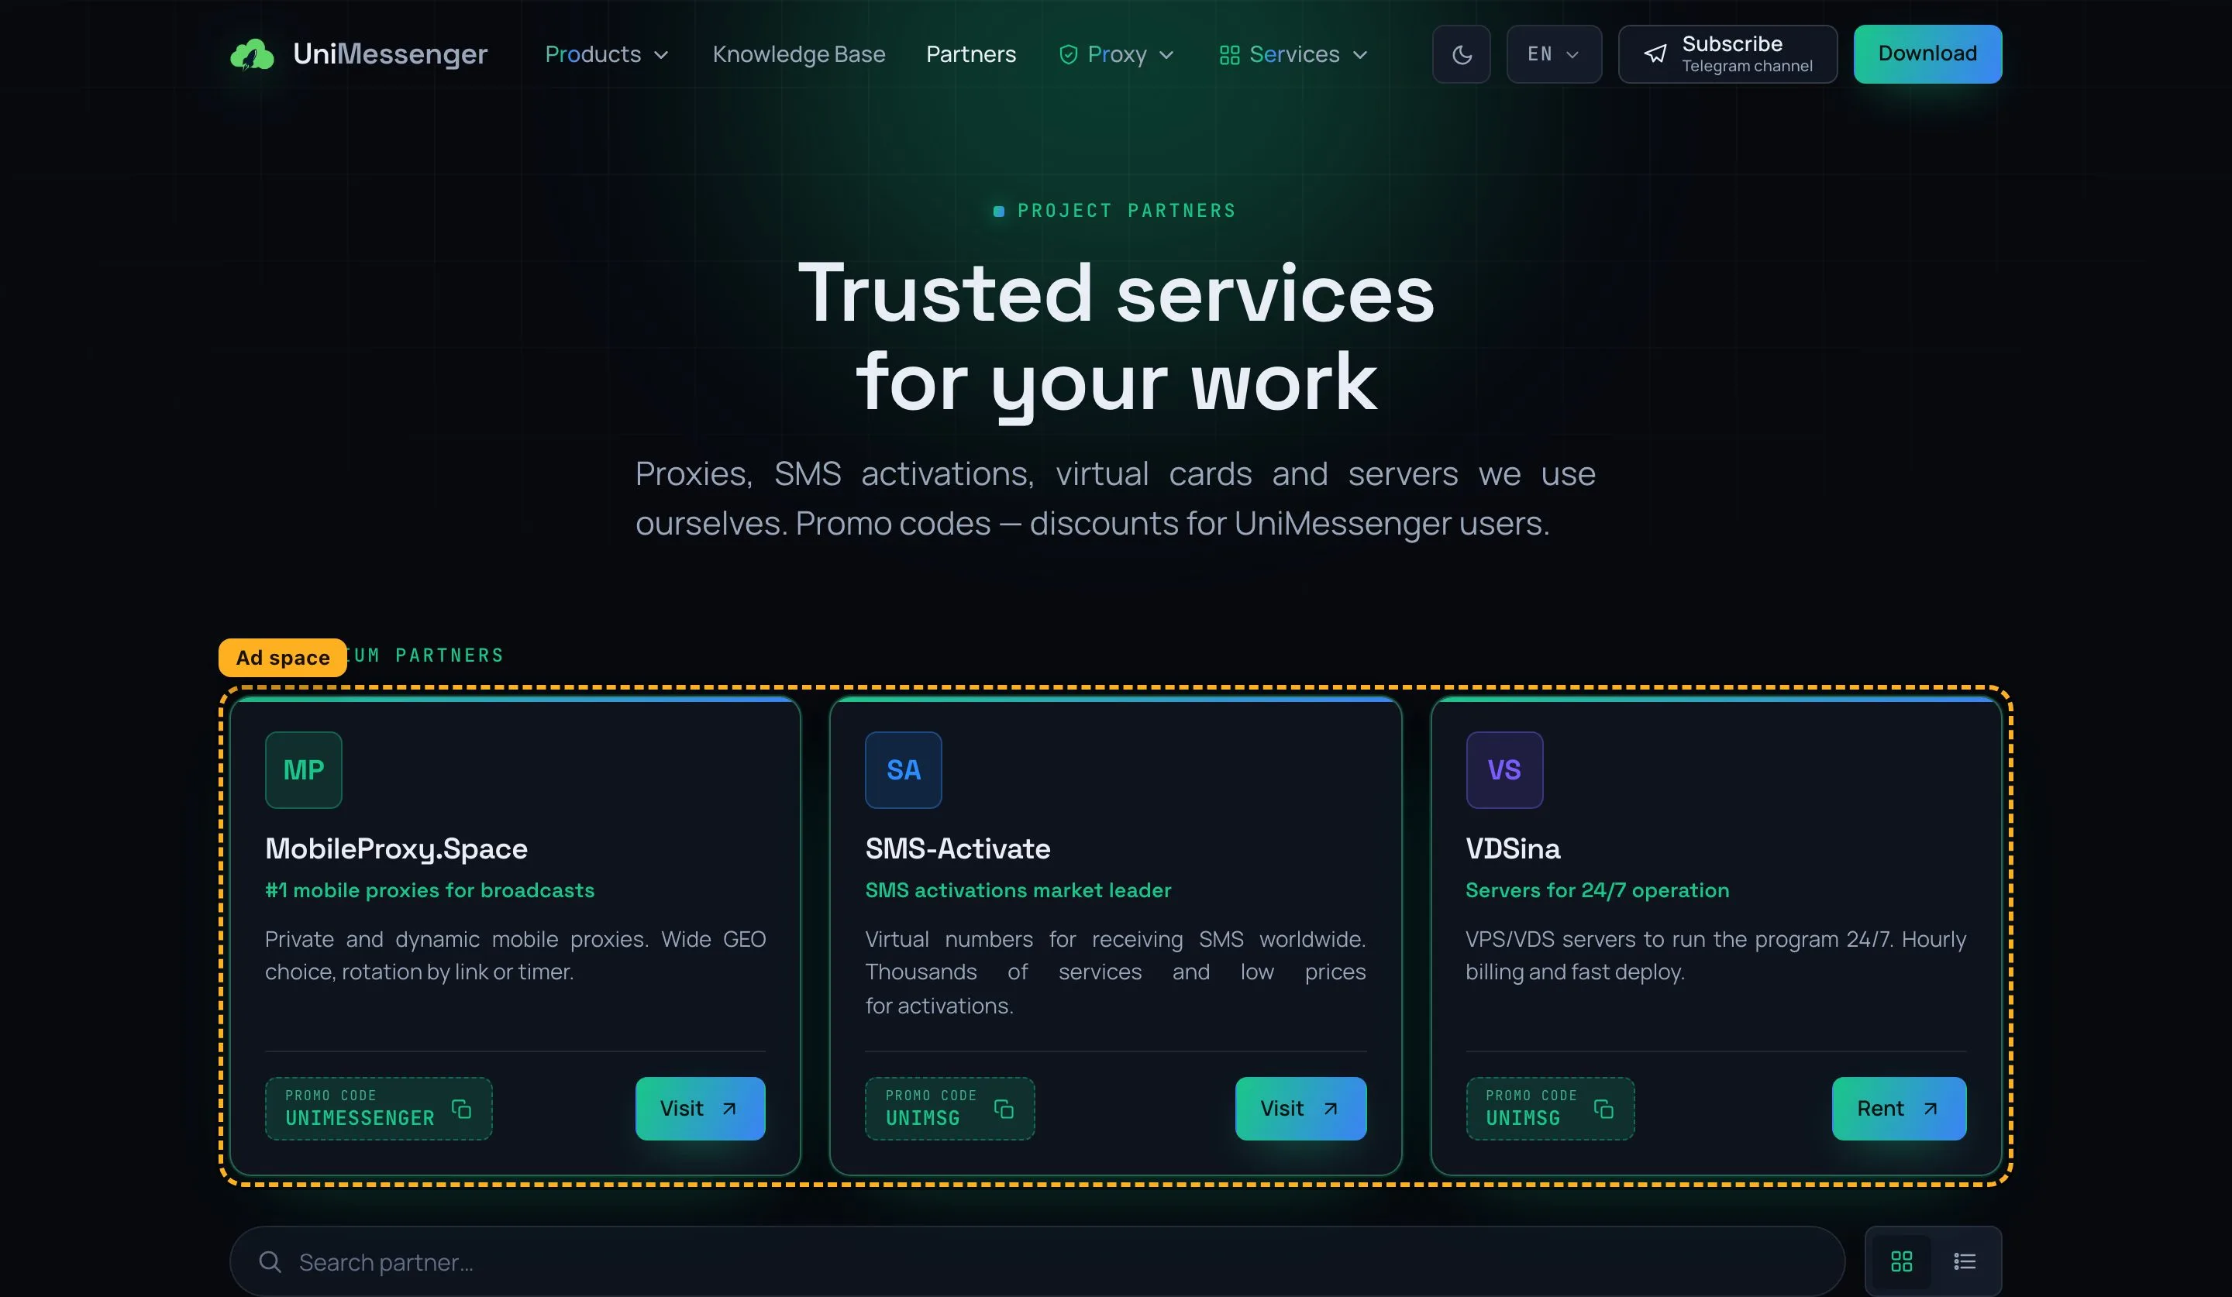The height and width of the screenshot is (1297, 2232).
Task: Click the MP logo badge
Action: [x=304, y=769]
